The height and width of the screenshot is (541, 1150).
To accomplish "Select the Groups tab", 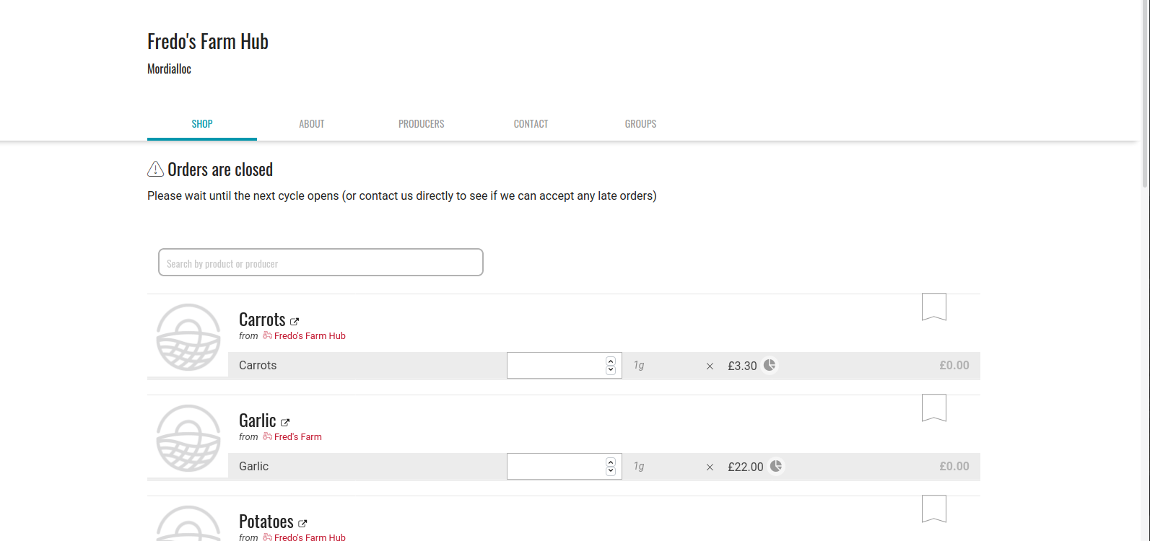I will (x=641, y=124).
